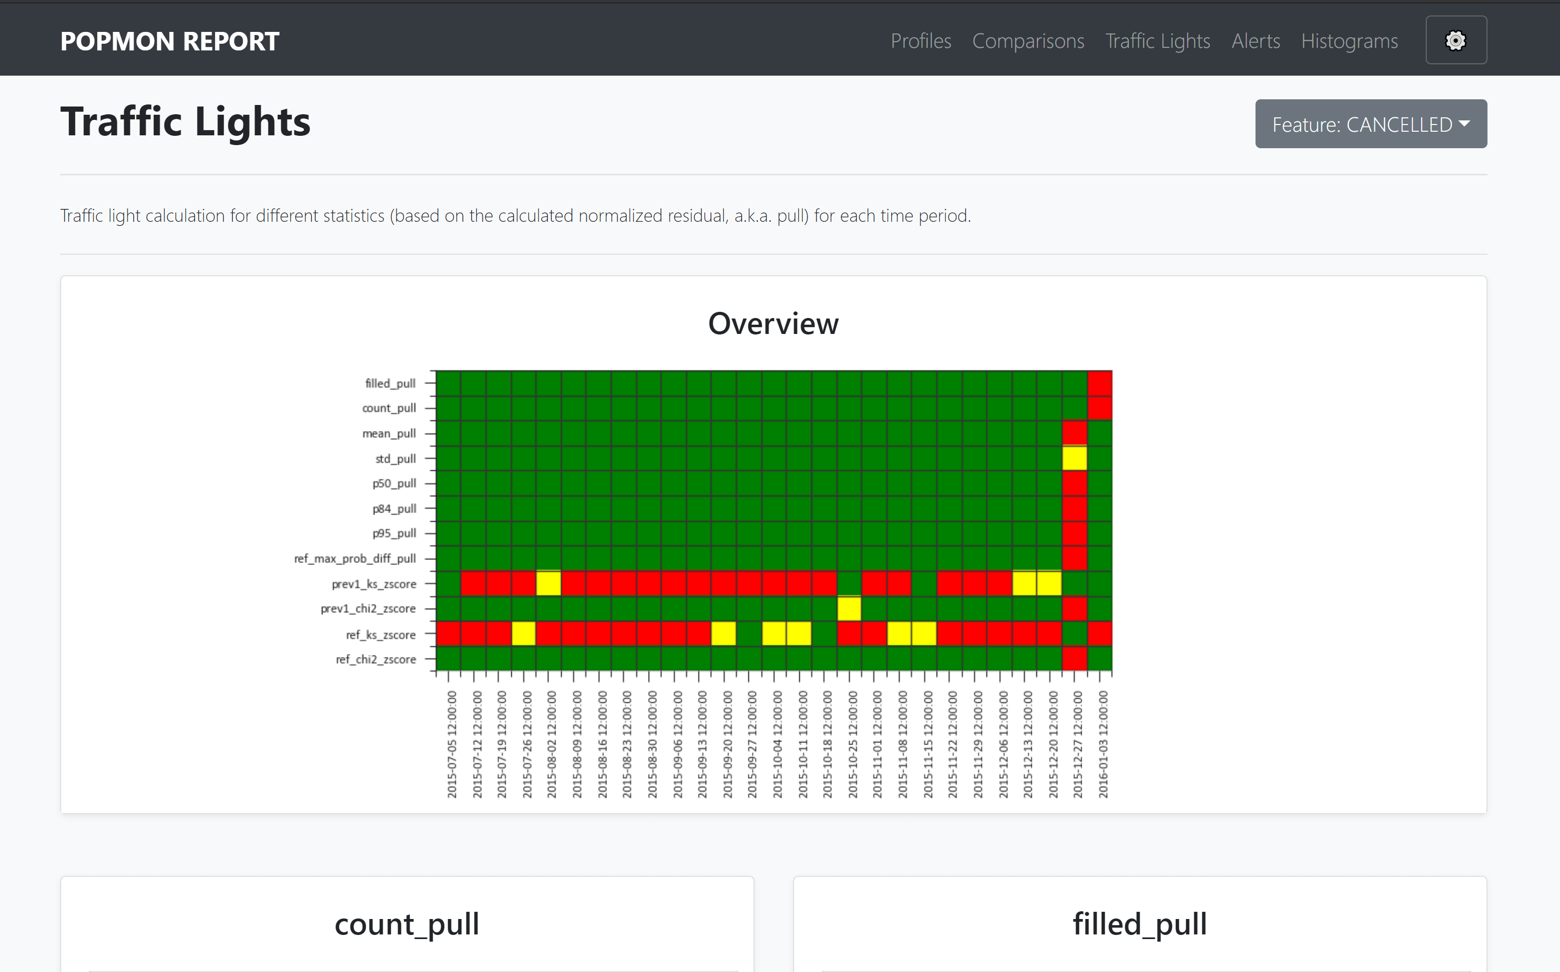Screen dimensions: 1560x972
Task: Go to the Profiles section
Action: click(920, 41)
